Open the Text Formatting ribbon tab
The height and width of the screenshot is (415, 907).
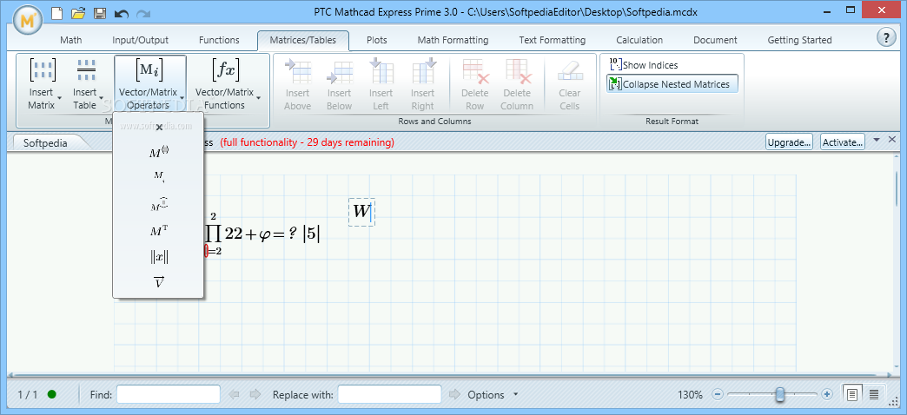click(x=553, y=40)
